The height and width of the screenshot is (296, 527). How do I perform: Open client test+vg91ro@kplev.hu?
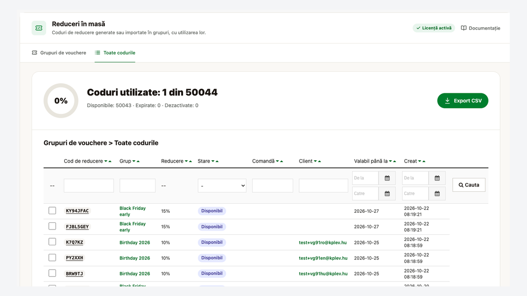(x=322, y=242)
